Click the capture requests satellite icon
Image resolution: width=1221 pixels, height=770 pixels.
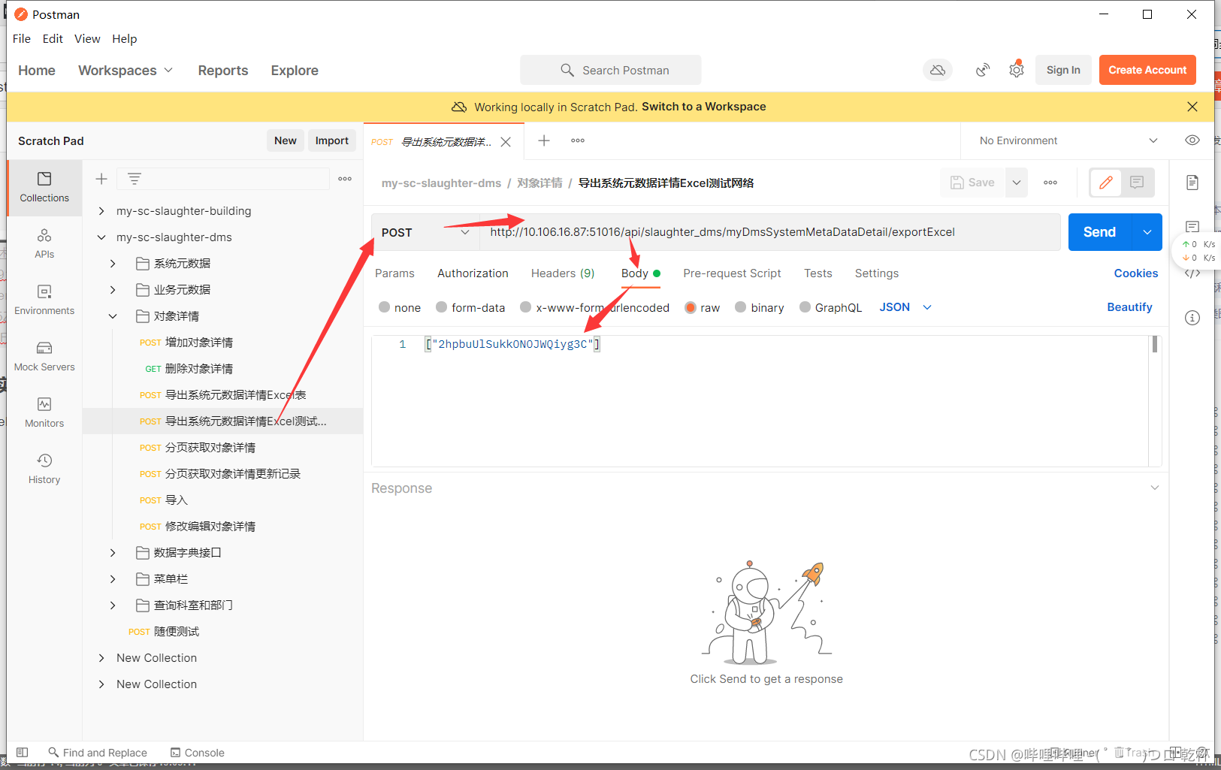tap(983, 70)
